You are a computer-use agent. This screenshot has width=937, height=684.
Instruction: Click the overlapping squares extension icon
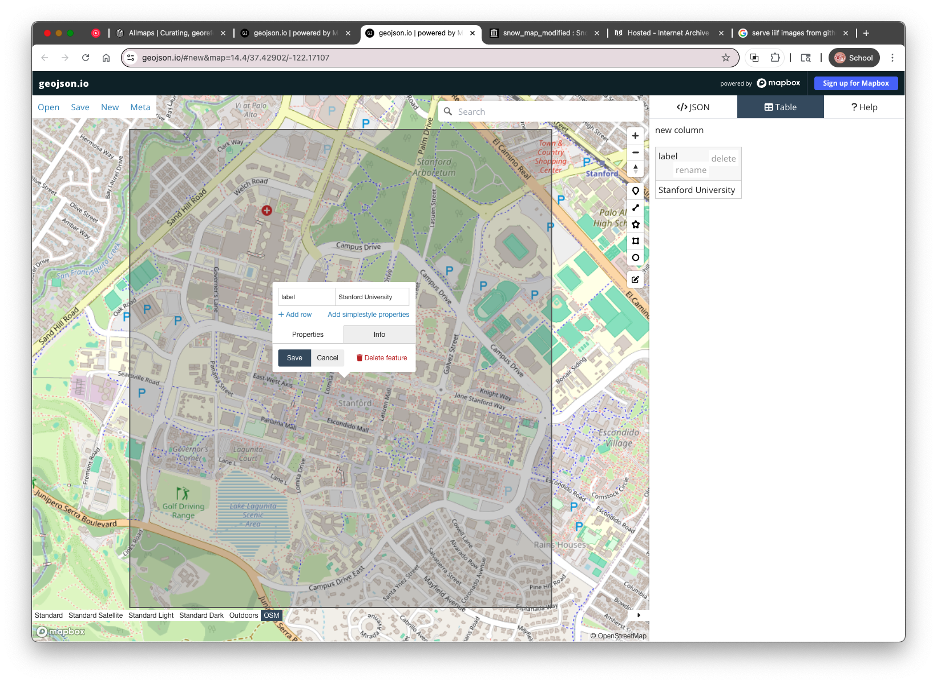[x=754, y=58]
